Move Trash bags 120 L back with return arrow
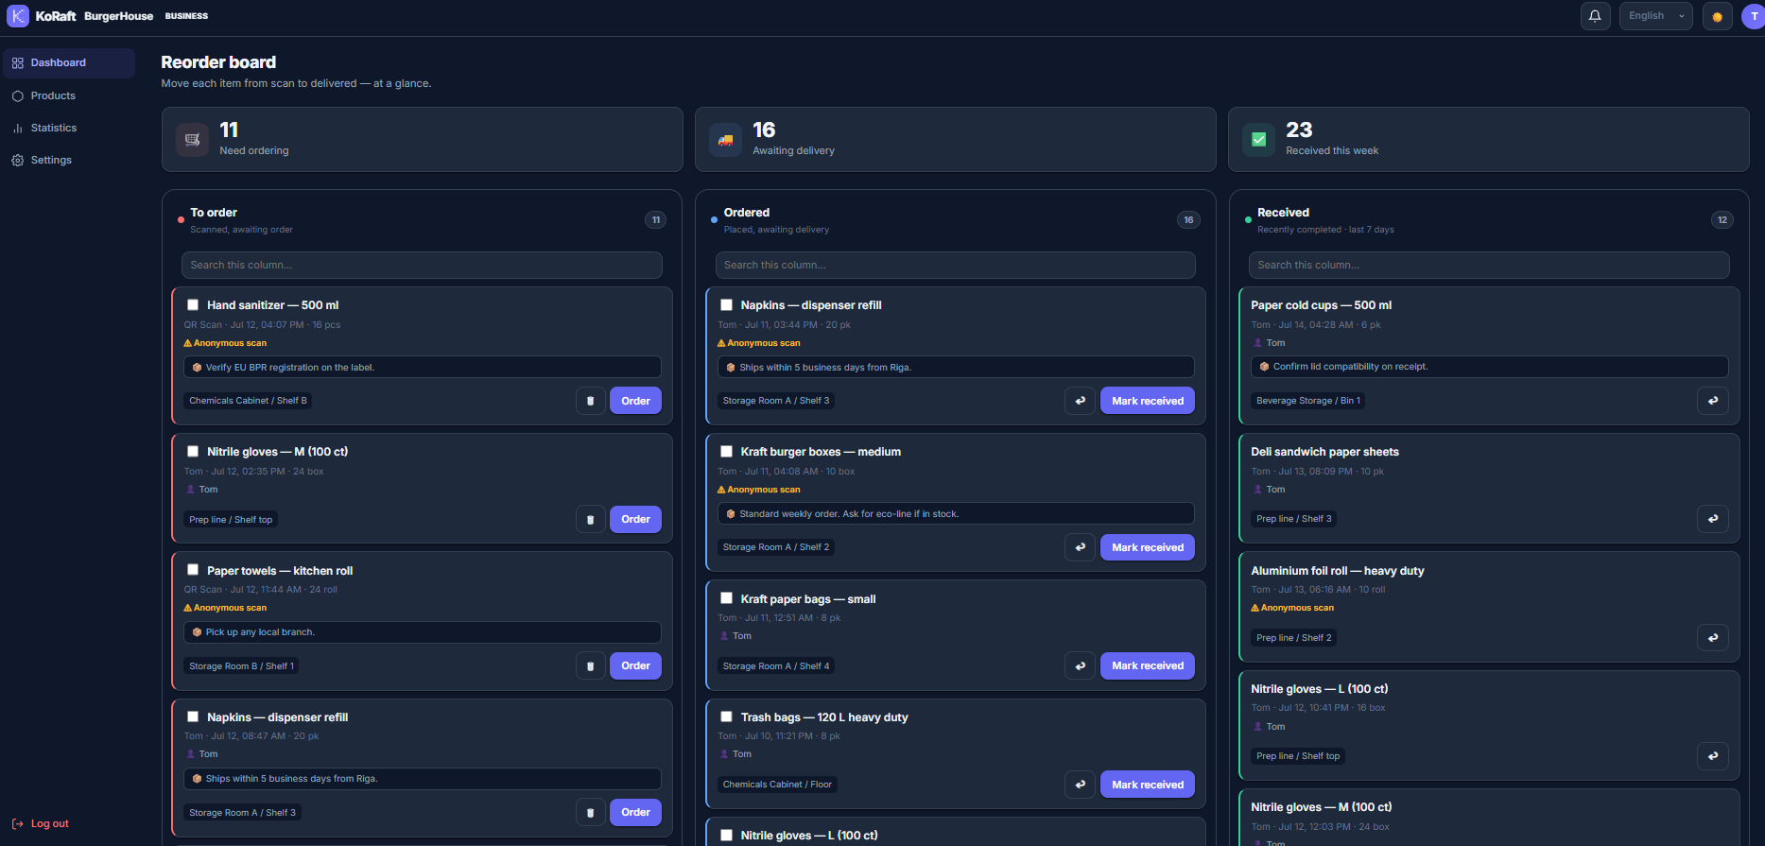This screenshot has width=1765, height=846. (x=1080, y=785)
